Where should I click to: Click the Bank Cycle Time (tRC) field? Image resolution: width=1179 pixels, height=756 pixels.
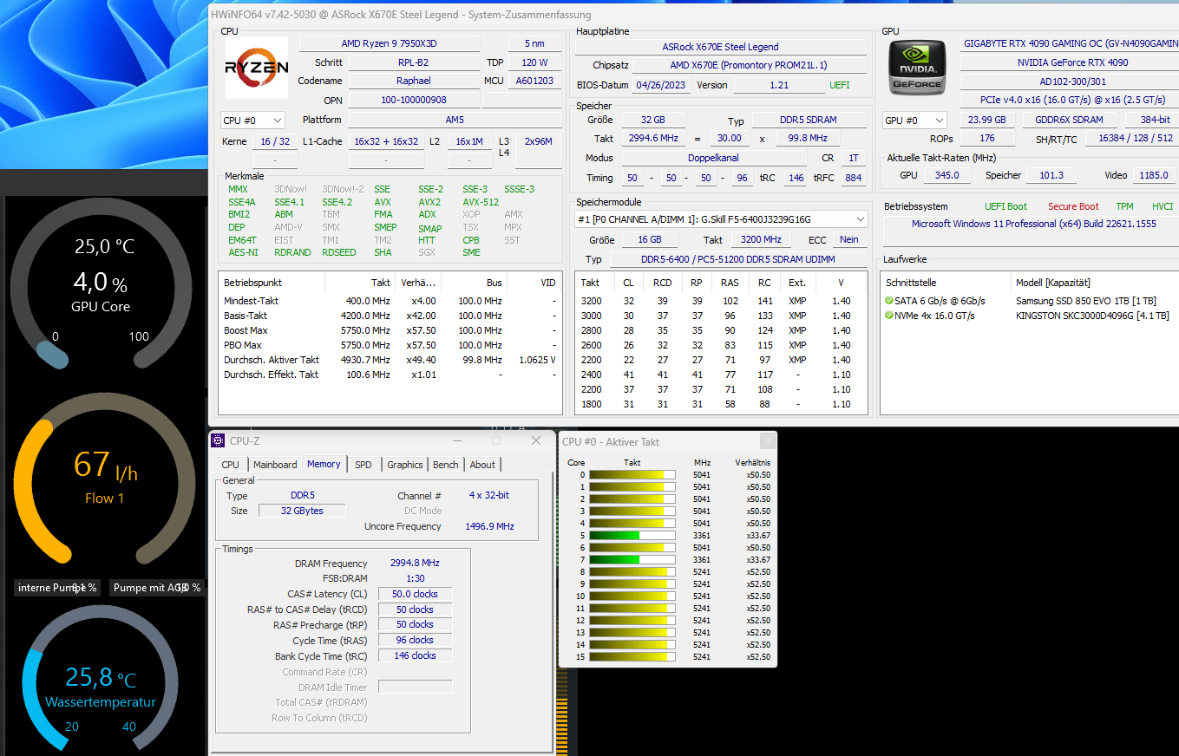[415, 655]
